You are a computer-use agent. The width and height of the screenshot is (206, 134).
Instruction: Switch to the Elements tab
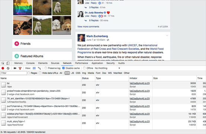pyautogui.click(x=43, y=63)
